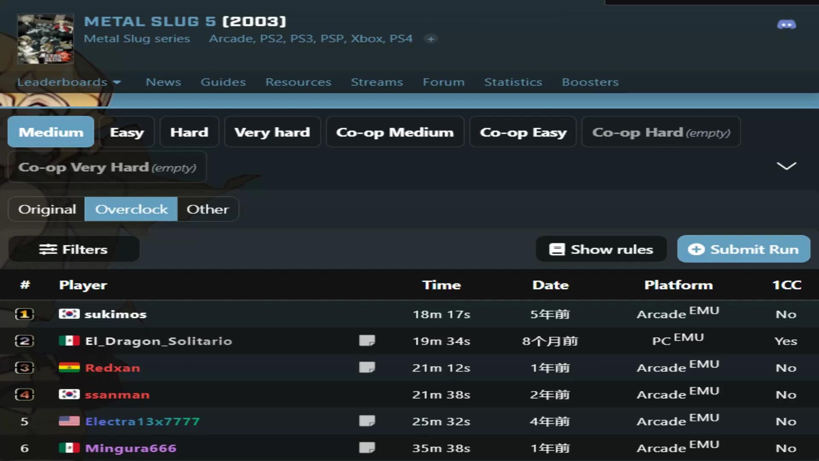Viewport: 819px width, 461px height.
Task: Open the Streams page
Action: coord(377,82)
